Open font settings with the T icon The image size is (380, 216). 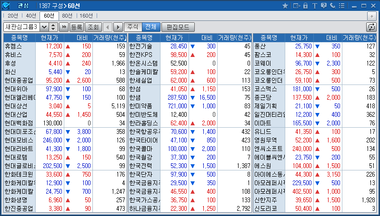coord(315,6)
